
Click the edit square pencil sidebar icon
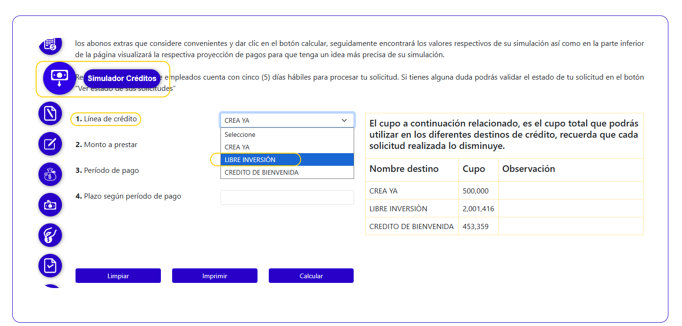click(x=50, y=144)
